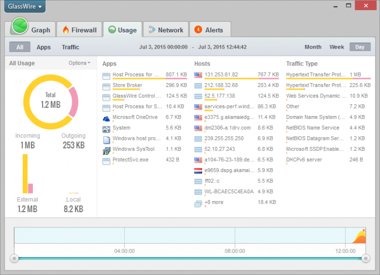This screenshot has width=380, height=275.
Task: Select the Traffic usage filter
Action: (x=70, y=47)
